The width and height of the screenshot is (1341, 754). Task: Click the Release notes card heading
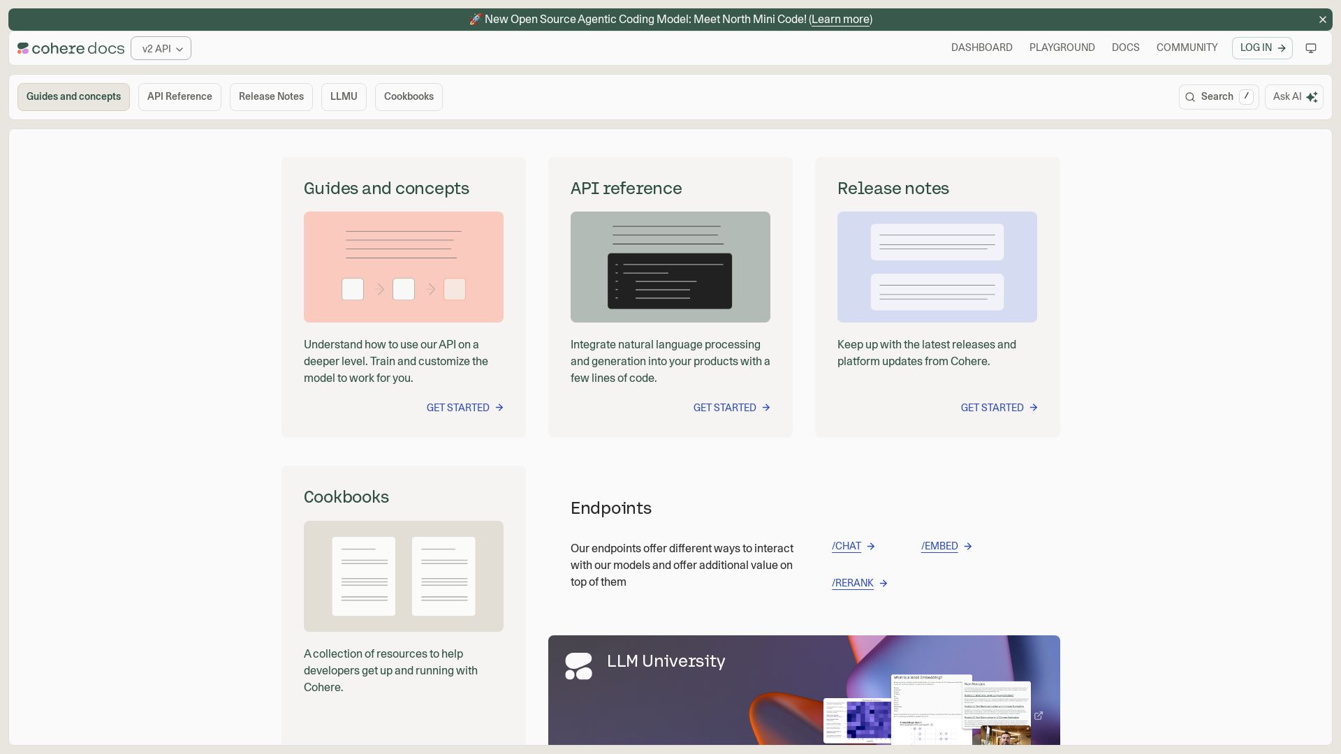tap(893, 188)
